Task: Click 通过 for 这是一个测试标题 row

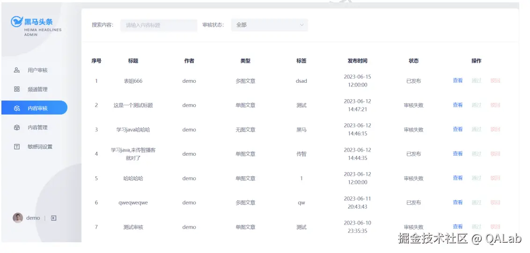Action: (476, 105)
